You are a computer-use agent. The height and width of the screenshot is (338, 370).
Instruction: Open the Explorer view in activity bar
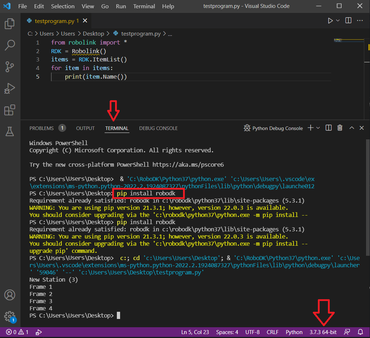click(x=10, y=24)
